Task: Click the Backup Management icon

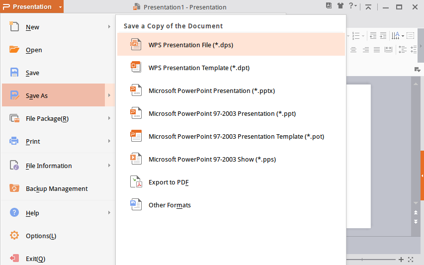Action: [14, 188]
